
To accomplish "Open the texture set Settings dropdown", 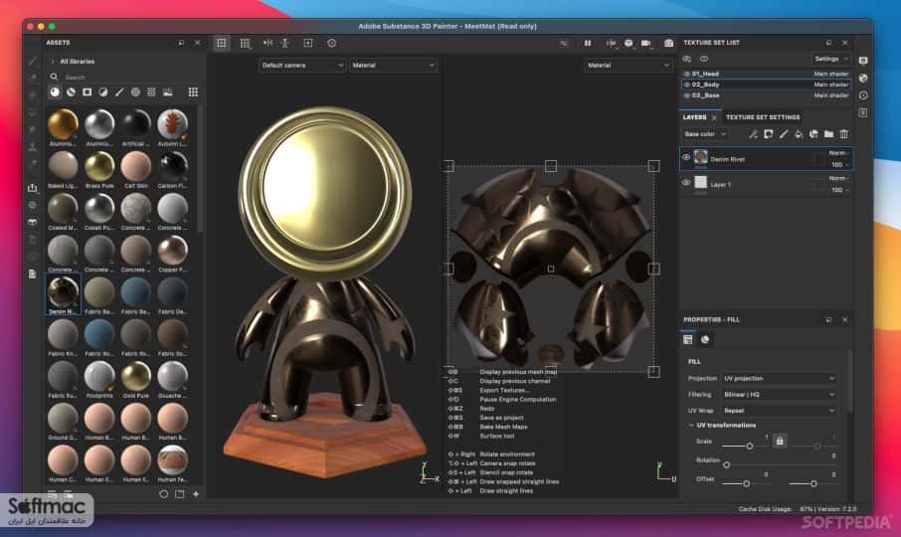I will (831, 59).
